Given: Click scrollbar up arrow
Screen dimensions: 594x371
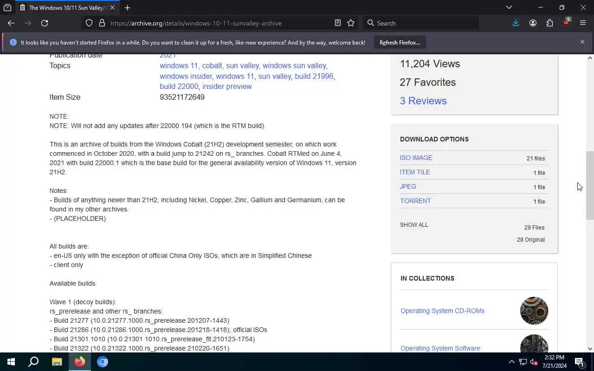Looking at the screenshot, I should coord(590,58).
